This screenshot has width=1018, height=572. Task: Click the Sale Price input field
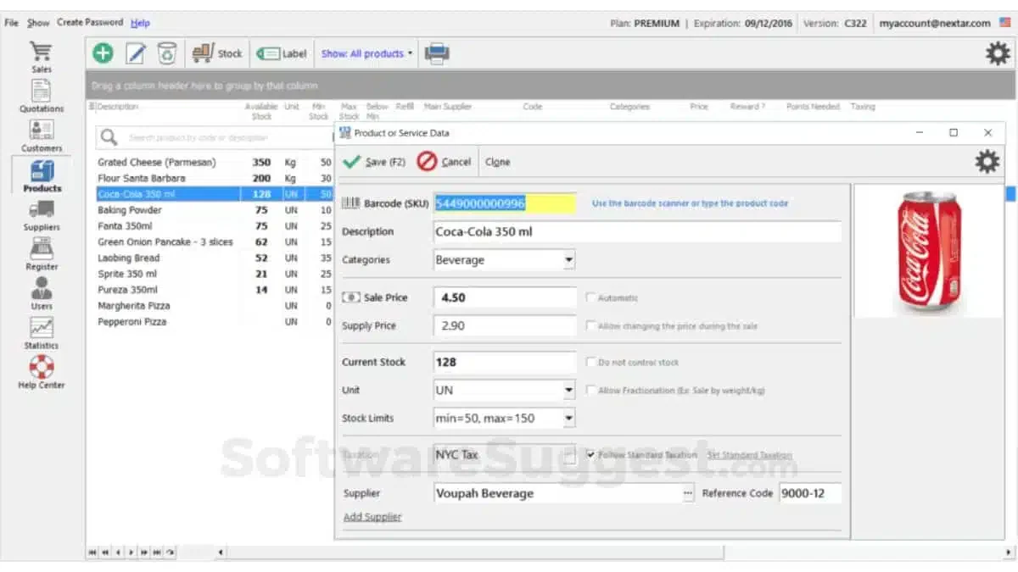tap(506, 297)
